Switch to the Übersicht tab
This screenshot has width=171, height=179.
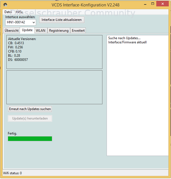[11, 31]
